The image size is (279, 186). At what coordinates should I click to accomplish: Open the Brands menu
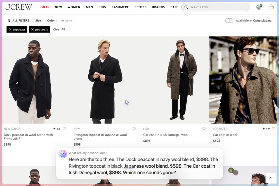tap(158, 7)
